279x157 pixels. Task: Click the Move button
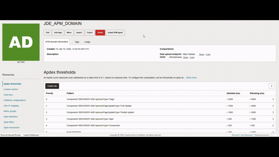69,32
